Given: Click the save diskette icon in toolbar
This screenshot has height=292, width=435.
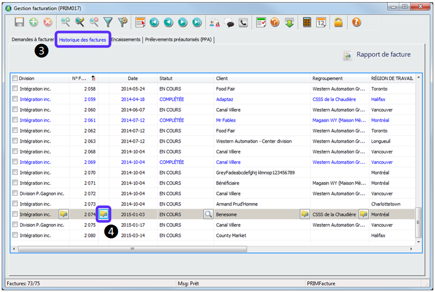Looking at the screenshot, I should click(19, 22).
